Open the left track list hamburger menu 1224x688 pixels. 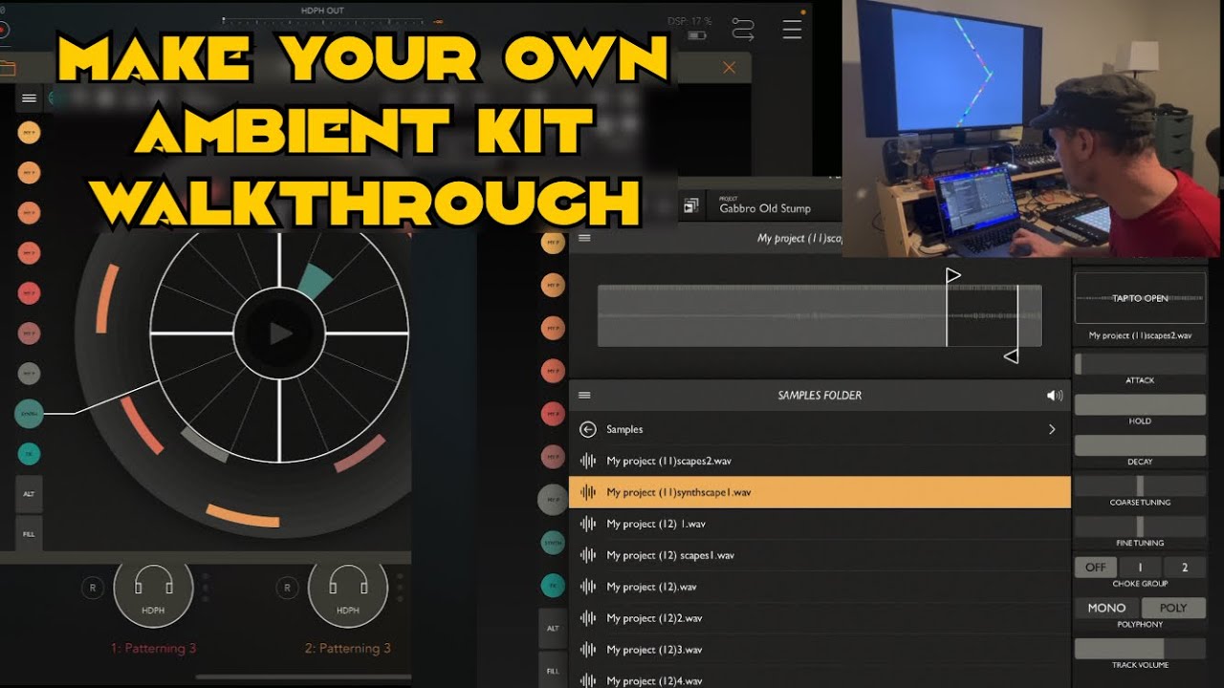click(x=29, y=97)
